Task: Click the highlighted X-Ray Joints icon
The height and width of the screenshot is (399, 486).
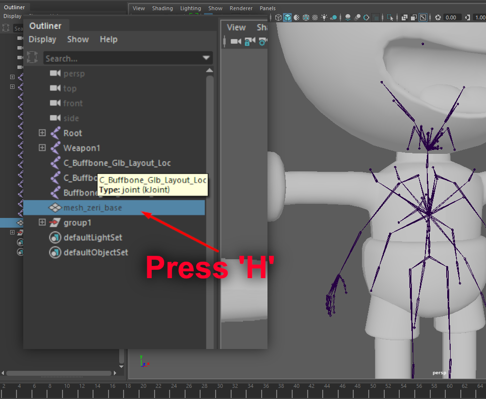Action: (x=423, y=17)
